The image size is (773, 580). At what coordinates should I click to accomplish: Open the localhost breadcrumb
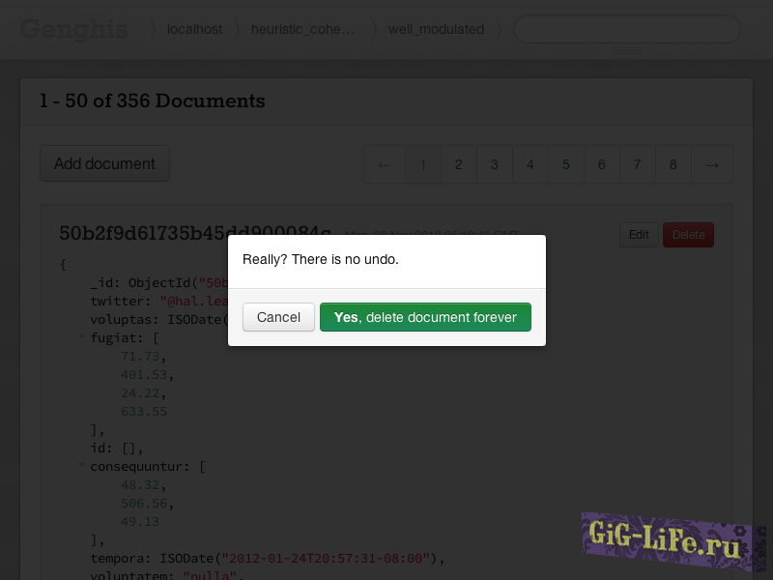tap(194, 29)
